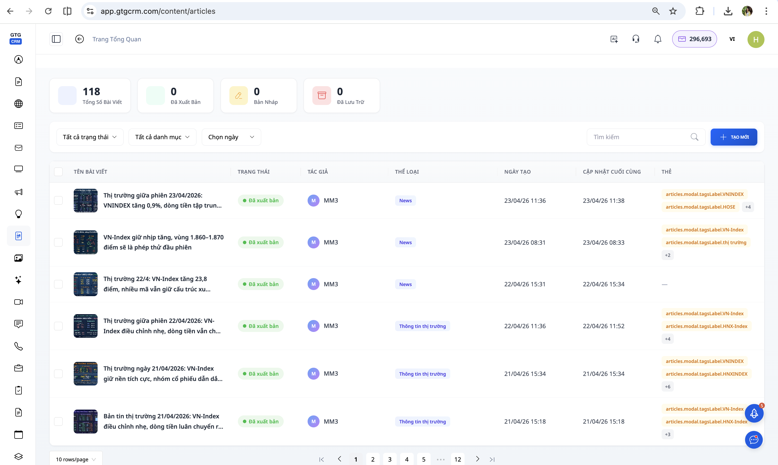Click the AI assistant icon in header
The width and height of the screenshot is (778, 465).
(x=614, y=39)
